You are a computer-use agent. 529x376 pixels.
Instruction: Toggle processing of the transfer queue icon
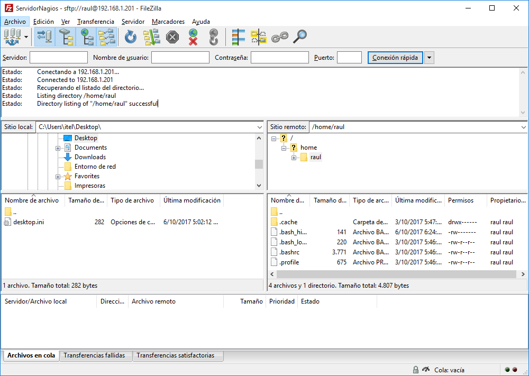(151, 37)
